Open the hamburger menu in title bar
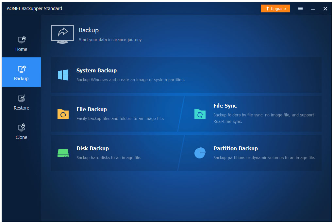This screenshot has height=223, width=333. [300, 8]
